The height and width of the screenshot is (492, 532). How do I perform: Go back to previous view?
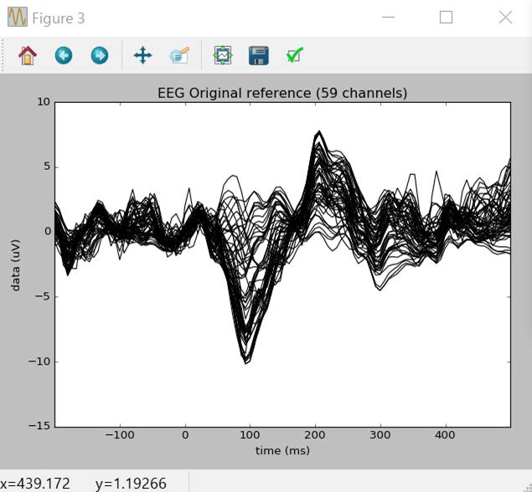pyautogui.click(x=64, y=56)
